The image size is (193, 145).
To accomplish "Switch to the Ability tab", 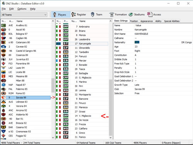I will pos(158,21).
